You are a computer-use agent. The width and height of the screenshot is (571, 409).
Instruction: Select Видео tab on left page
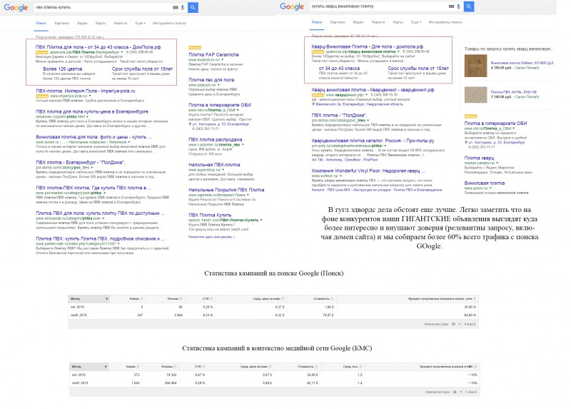pos(82,23)
